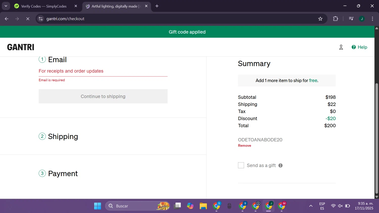
Task: Click the Subtotal $198 value
Action: pyautogui.click(x=330, y=97)
